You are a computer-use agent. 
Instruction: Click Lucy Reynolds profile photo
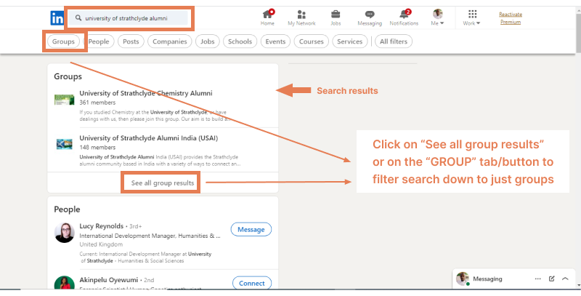pos(65,233)
